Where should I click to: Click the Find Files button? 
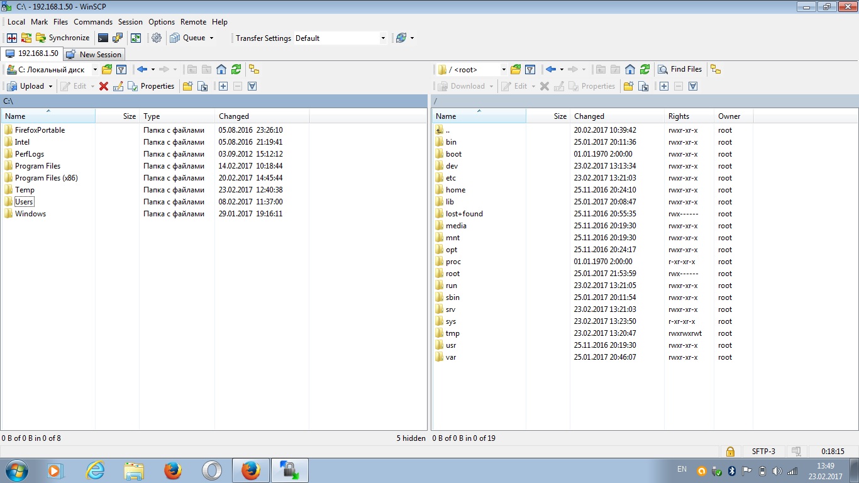(680, 69)
